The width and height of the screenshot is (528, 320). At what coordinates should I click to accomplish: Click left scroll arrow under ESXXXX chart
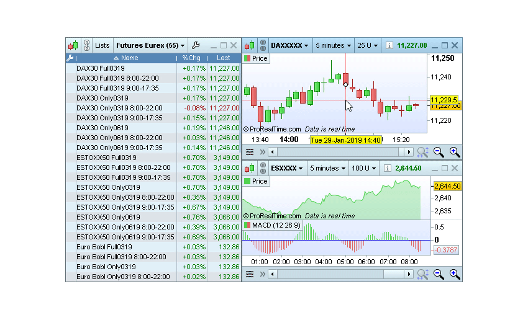273,274
